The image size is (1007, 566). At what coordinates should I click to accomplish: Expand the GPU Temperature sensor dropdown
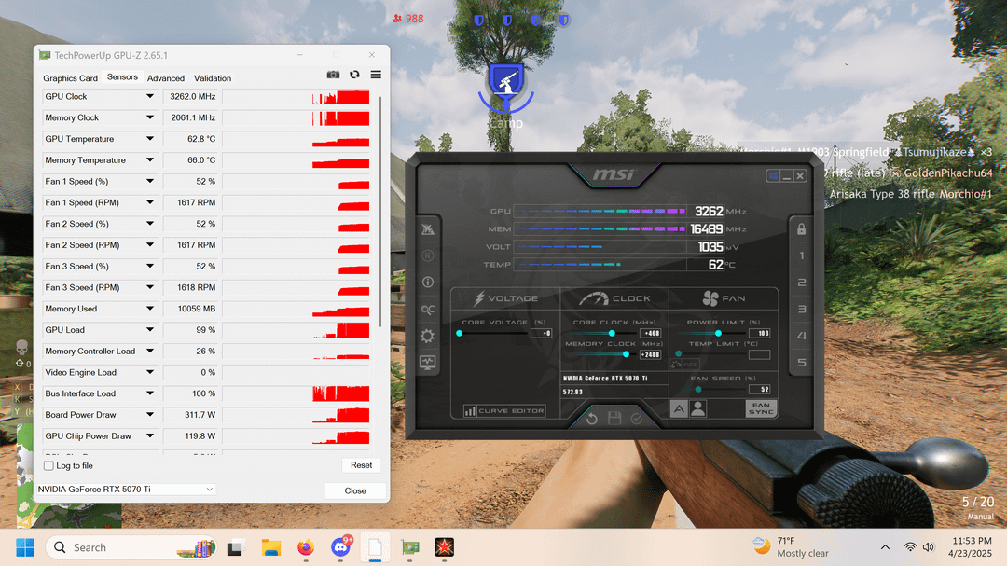[149, 139]
